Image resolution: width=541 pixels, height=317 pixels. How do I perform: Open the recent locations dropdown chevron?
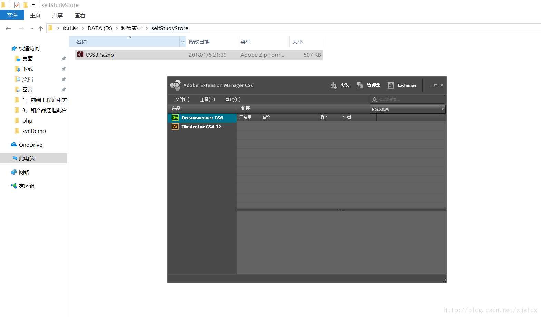point(32,28)
